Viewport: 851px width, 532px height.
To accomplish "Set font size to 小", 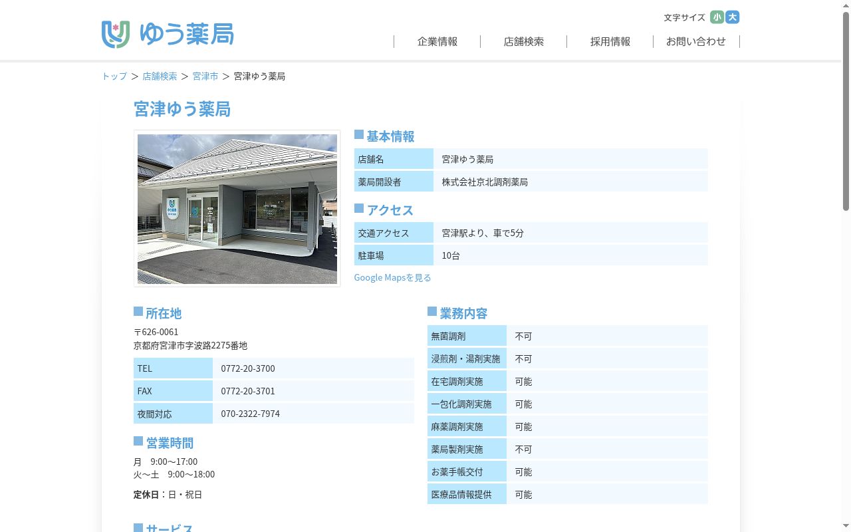I will click(x=717, y=17).
